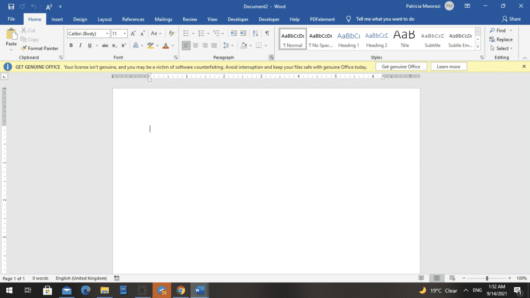Switch to Read Mode view
Image resolution: width=530 pixels, height=298 pixels.
pyautogui.click(x=421, y=278)
